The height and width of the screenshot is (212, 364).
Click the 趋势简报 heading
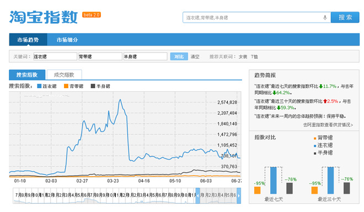pos(265,75)
